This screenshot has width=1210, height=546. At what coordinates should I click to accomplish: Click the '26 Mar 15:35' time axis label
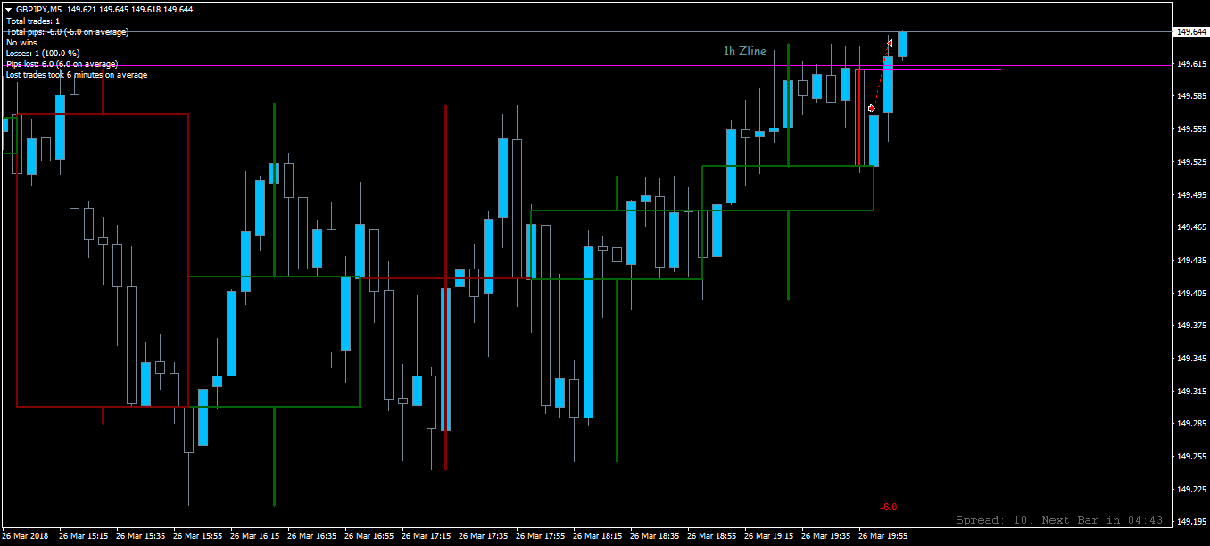pyautogui.click(x=141, y=536)
